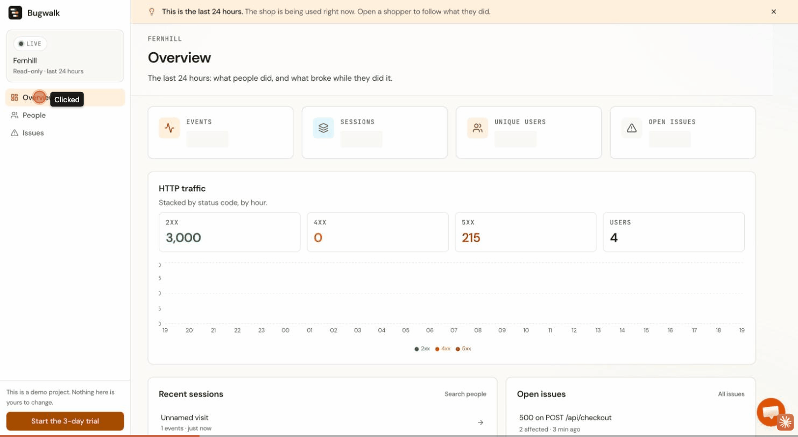
Task: Dismiss the last 24 hours banner
Action: click(x=773, y=11)
